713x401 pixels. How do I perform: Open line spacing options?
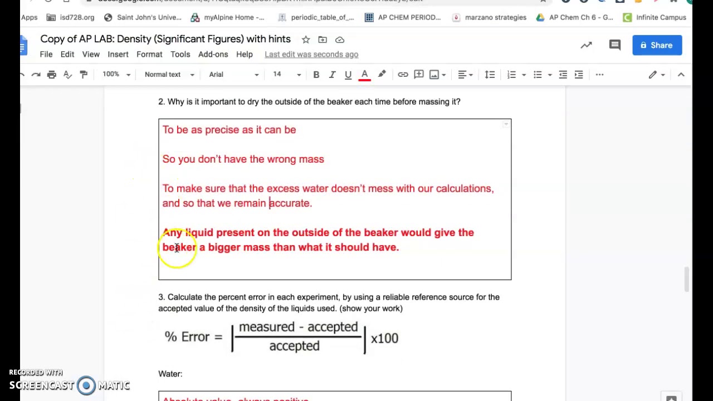(490, 75)
